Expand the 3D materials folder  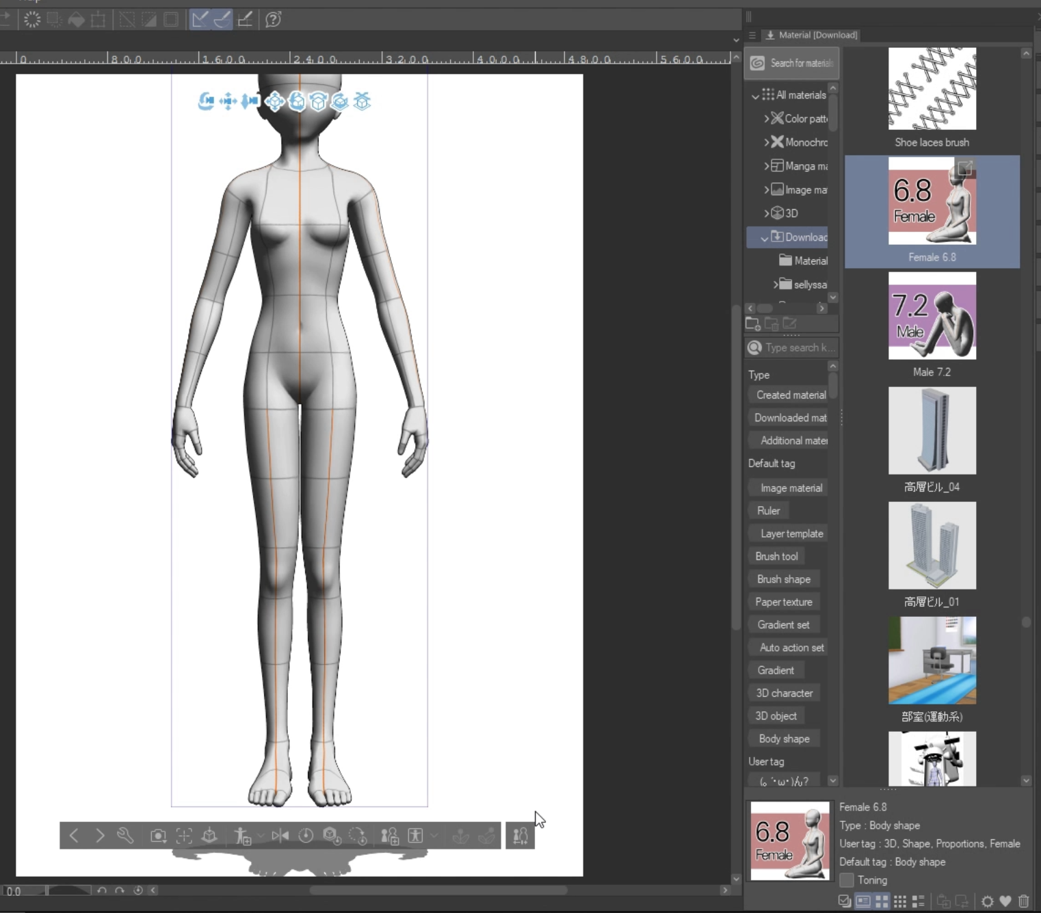767,213
